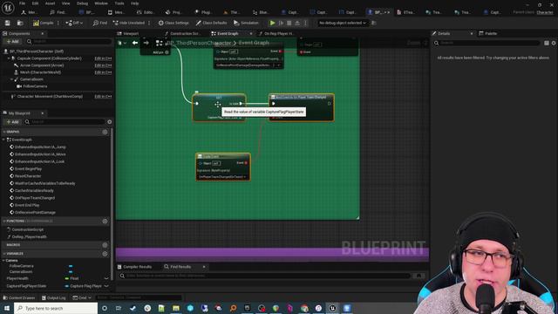
Task: Open the Tools menu
Action: 119,3
